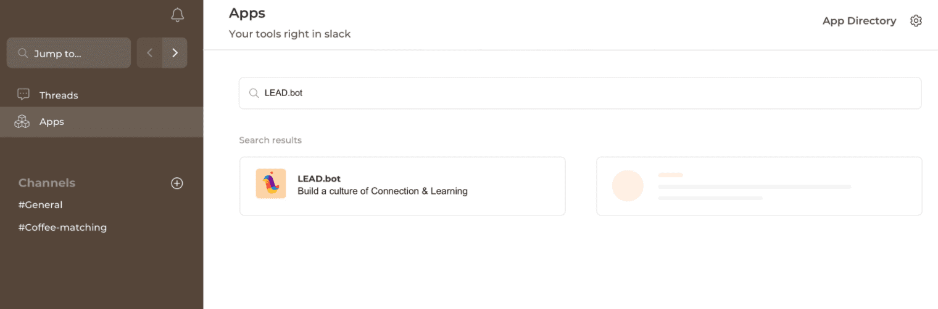
Task: Open the #Coffee-matching channel
Action: tap(62, 228)
